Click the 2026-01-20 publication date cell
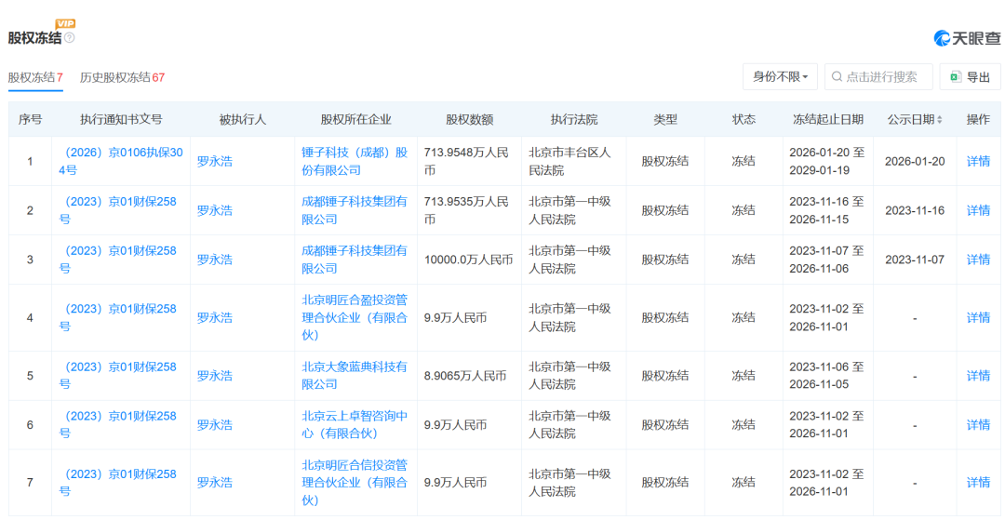Viewport: 1005px width, 520px height. [x=915, y=161]
